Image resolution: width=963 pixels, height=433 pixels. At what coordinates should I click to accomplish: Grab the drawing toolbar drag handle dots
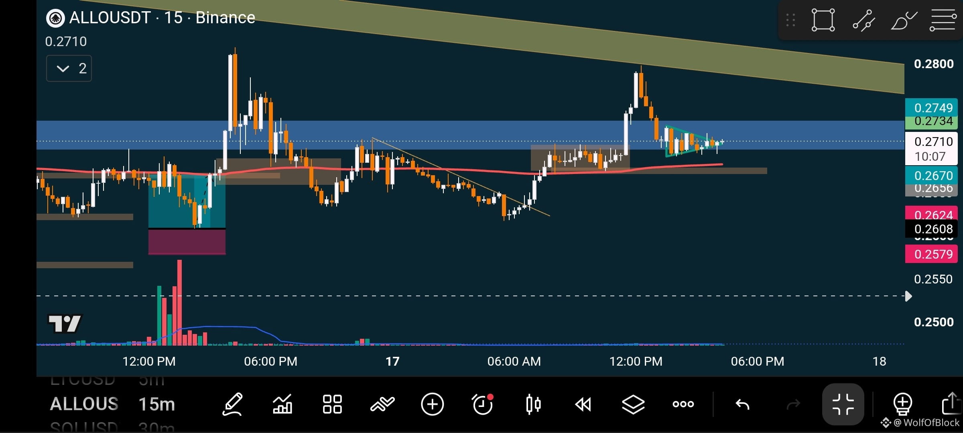pyautogui.click(x=790, y=20)
